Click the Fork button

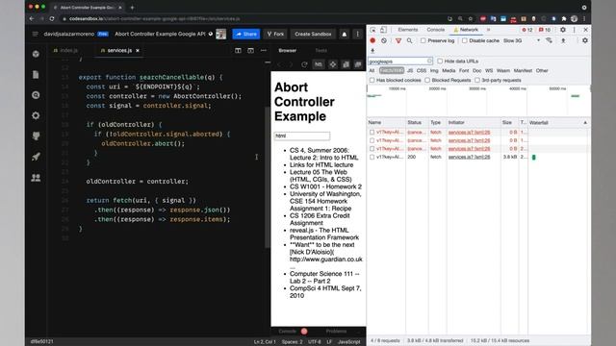(275, 35)
